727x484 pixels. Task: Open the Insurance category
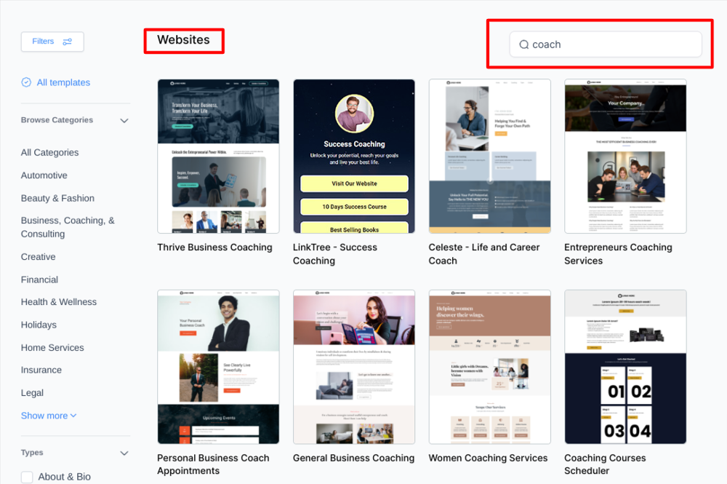(41, 370)
